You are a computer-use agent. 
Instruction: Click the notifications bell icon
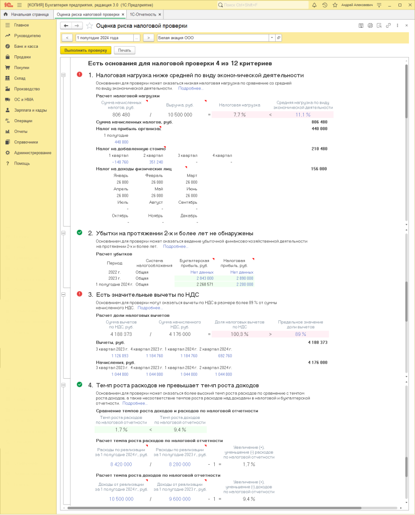tap(314, 5)
